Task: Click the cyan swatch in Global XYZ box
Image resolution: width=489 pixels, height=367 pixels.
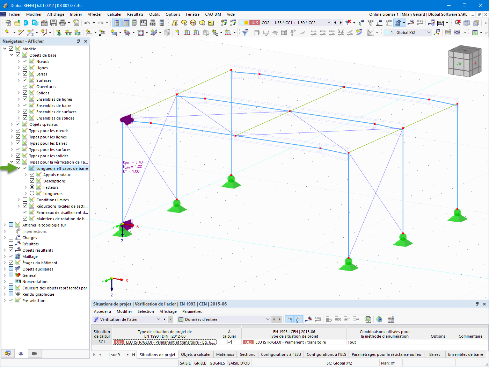Action: click(x=387, y=33)
